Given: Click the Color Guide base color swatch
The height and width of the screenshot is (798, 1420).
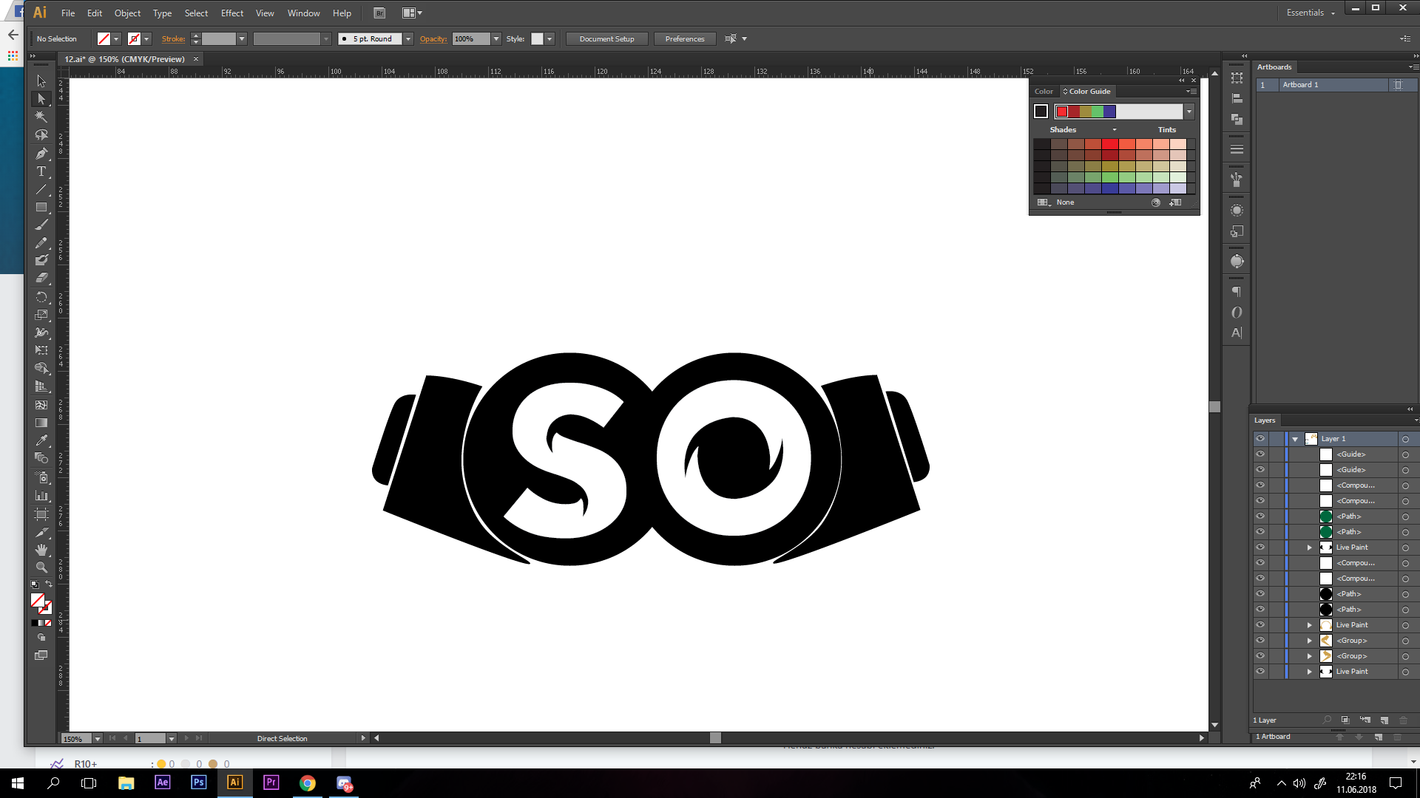Looking at the screenshot, I should (1041, 112).
